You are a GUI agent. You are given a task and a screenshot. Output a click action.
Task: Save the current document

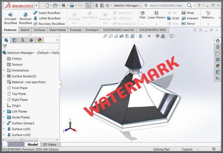click(63, 6)
